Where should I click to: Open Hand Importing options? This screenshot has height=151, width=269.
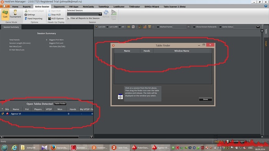pos(33,18)
